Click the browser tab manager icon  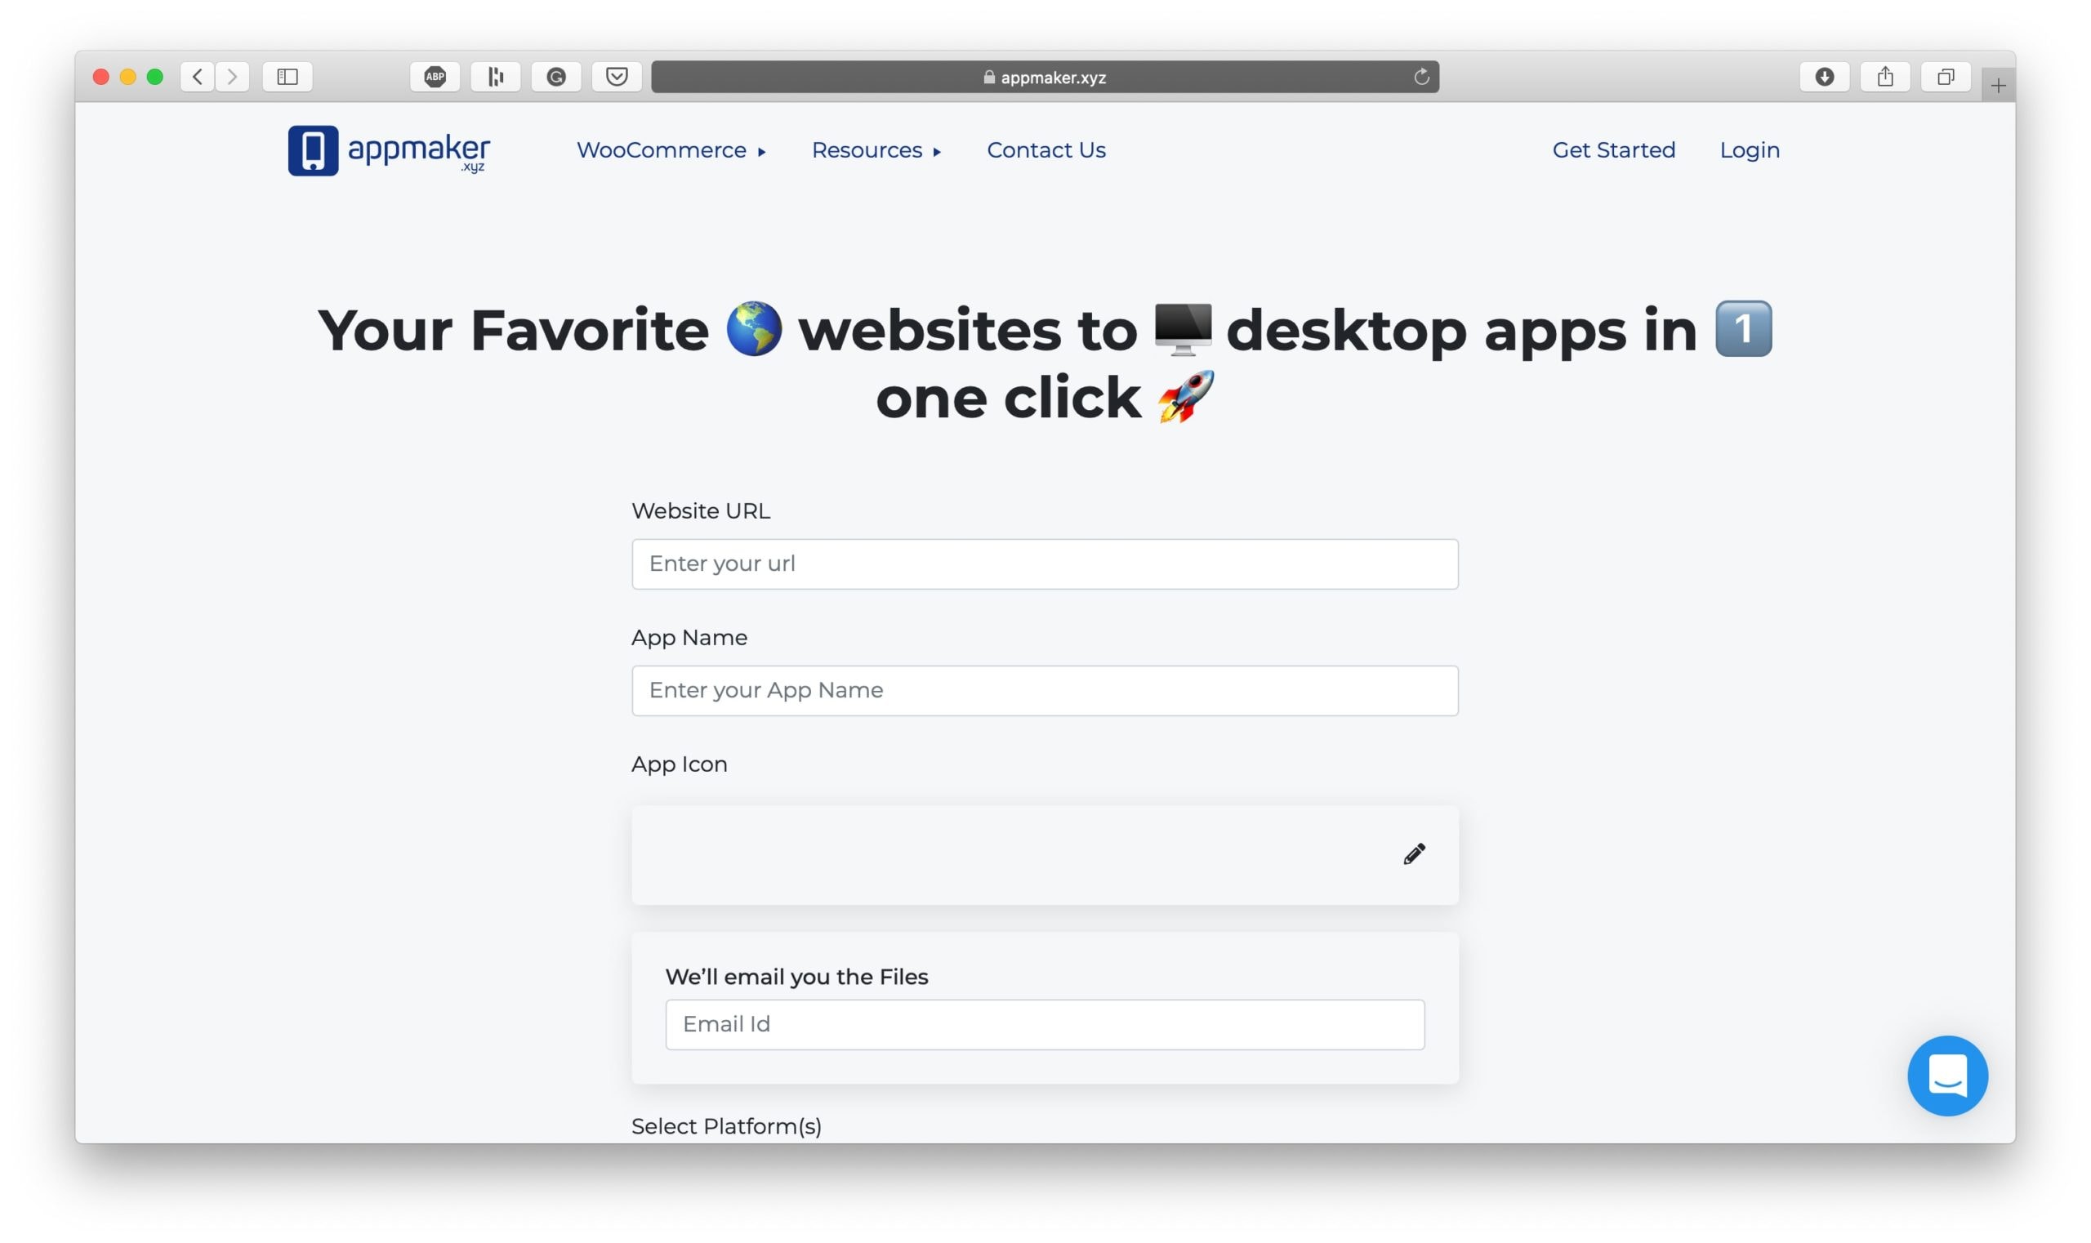point(1946,75)
